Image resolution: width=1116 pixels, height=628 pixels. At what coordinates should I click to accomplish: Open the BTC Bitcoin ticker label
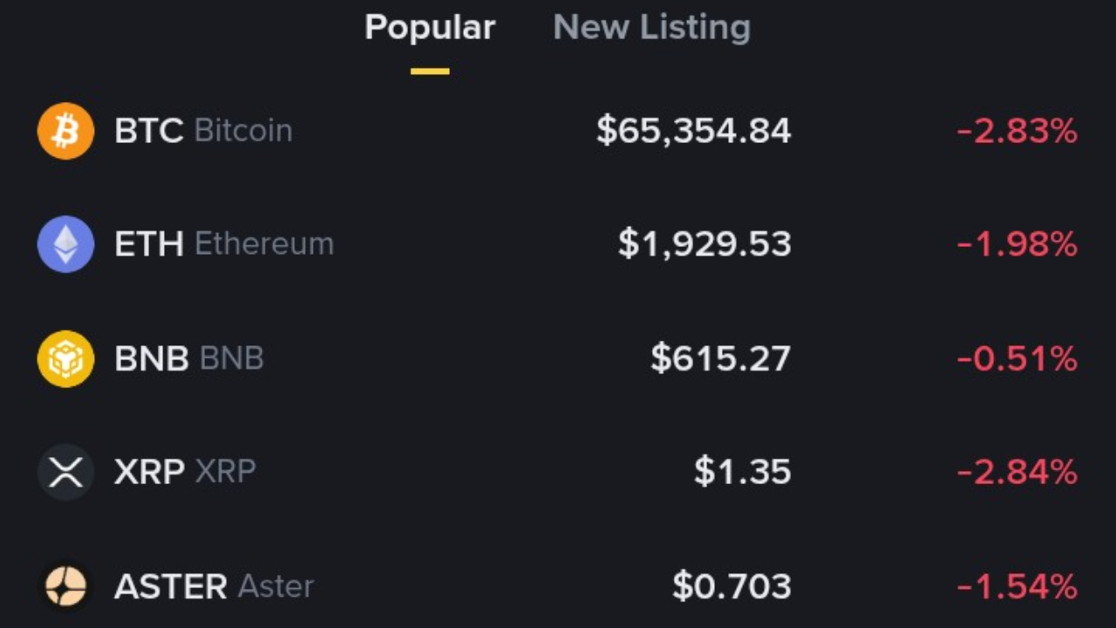(x=203, y=131)
